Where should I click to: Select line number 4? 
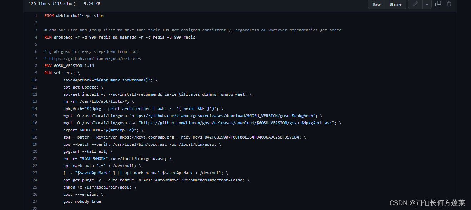pyautogui.click(x=36, y=37)
